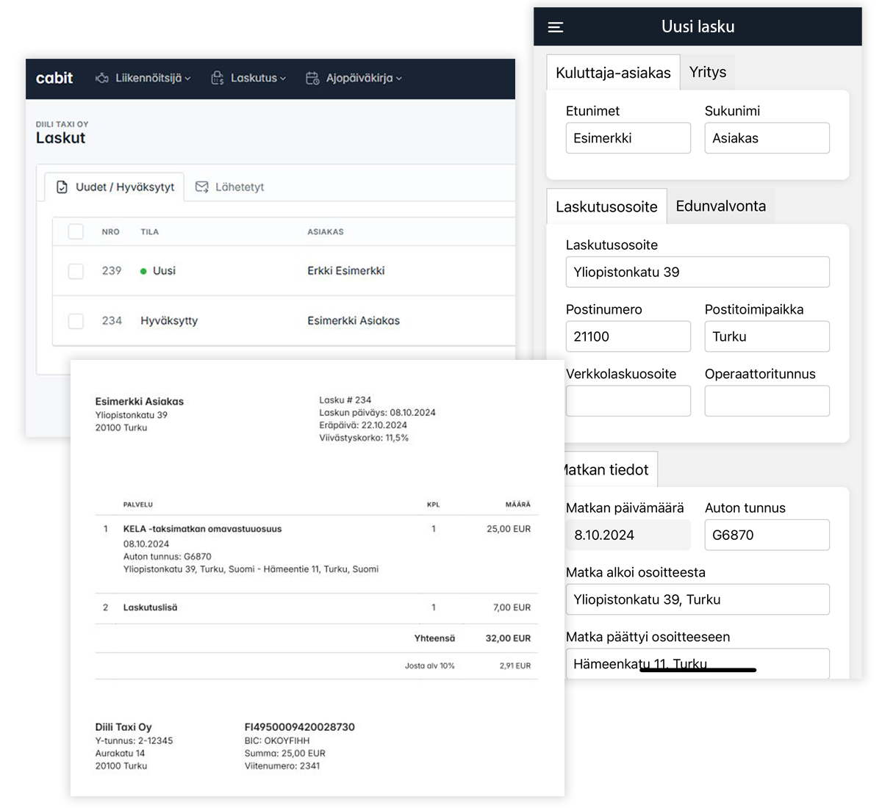Select the checkbox for invoice 234
This screenshot has width=882, height=808.
[x=76, y=321]
